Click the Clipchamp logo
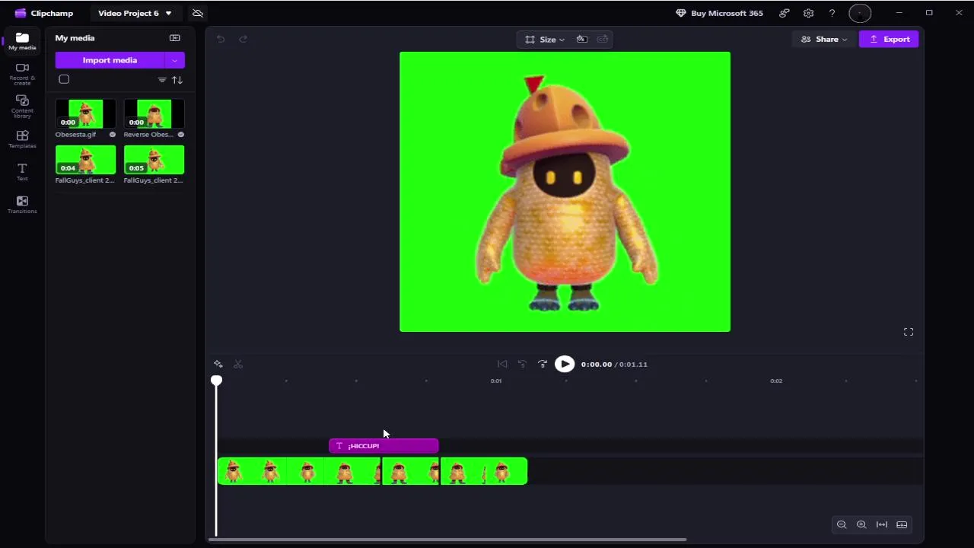 coord(44,13)
